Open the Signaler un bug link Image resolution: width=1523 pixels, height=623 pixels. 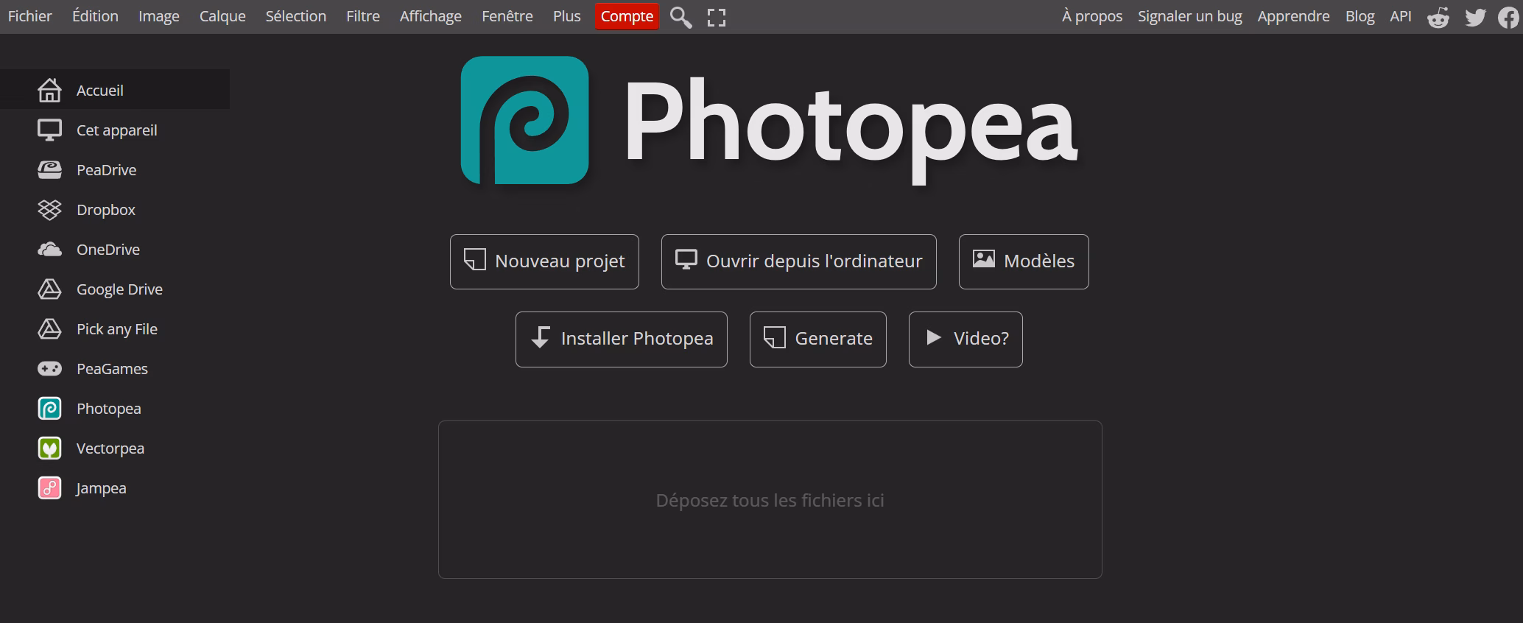pyautogui.click(x=1189, y=16)
